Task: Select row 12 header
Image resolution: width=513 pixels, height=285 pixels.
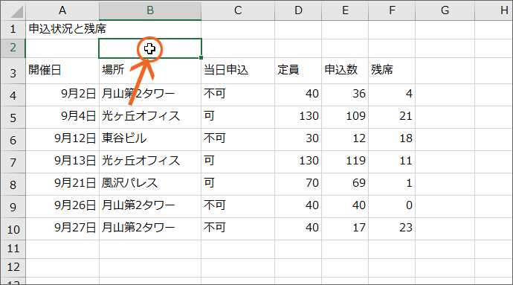Action: (x=13, y=268)
